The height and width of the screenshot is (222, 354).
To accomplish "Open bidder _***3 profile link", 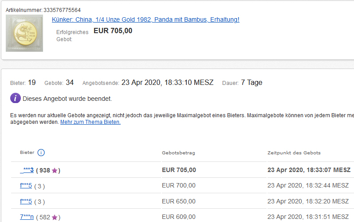I will click(x=27, y=170).
